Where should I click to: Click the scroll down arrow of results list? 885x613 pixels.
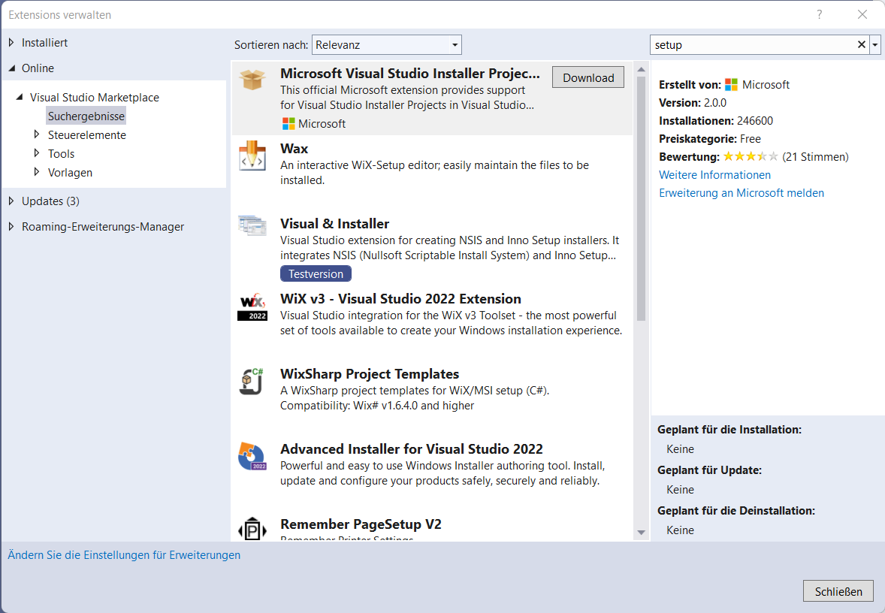click(x=641, y=533)
